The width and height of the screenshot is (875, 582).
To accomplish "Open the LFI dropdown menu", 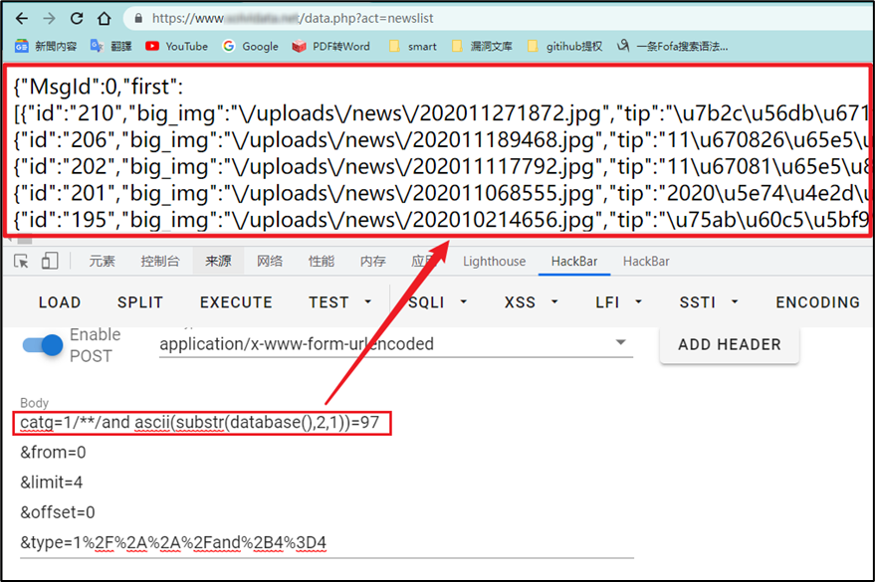I will (x=618, y=302).
